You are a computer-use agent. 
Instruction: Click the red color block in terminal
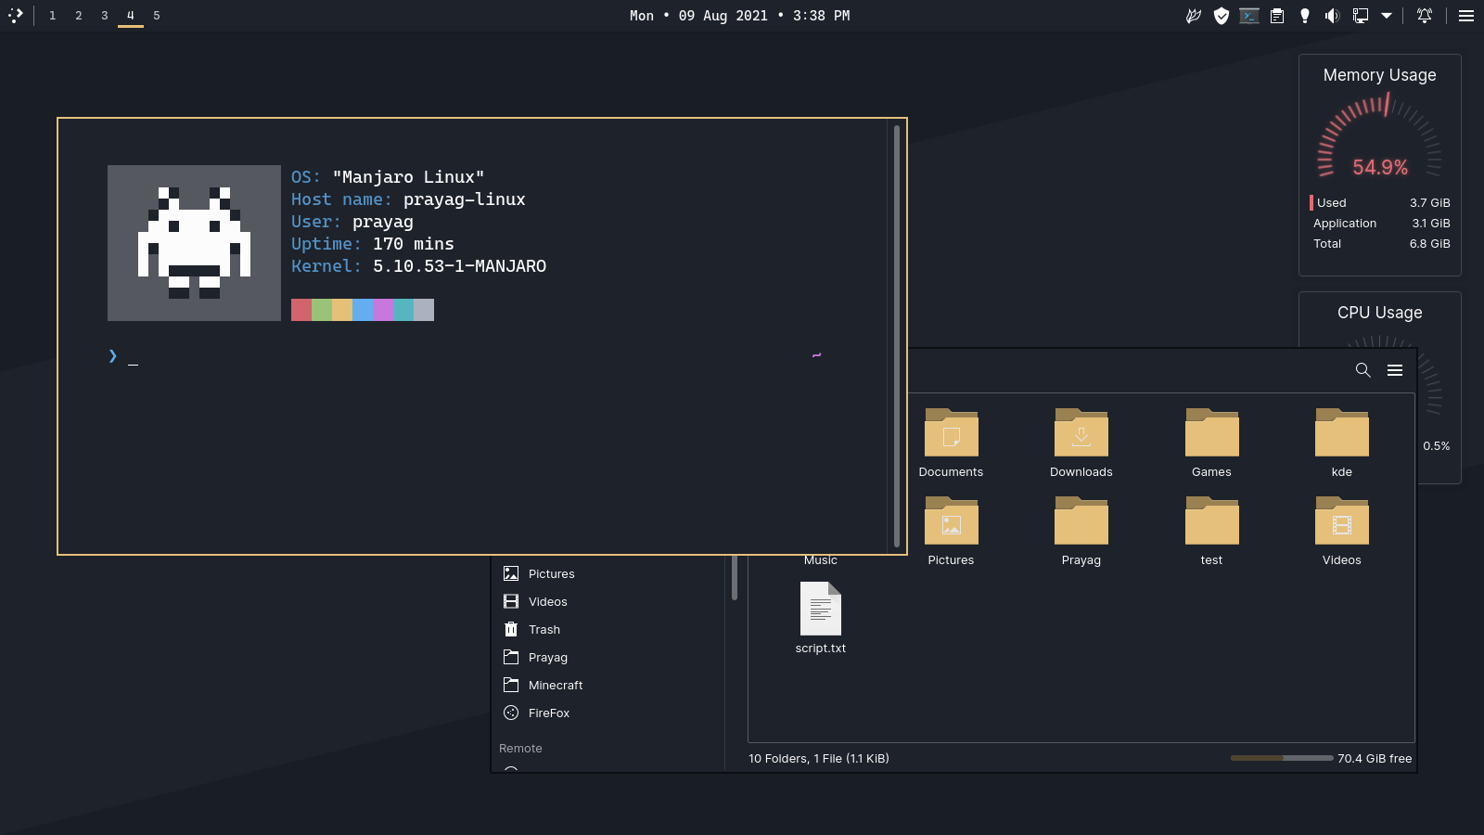click(x=301, y=310)
